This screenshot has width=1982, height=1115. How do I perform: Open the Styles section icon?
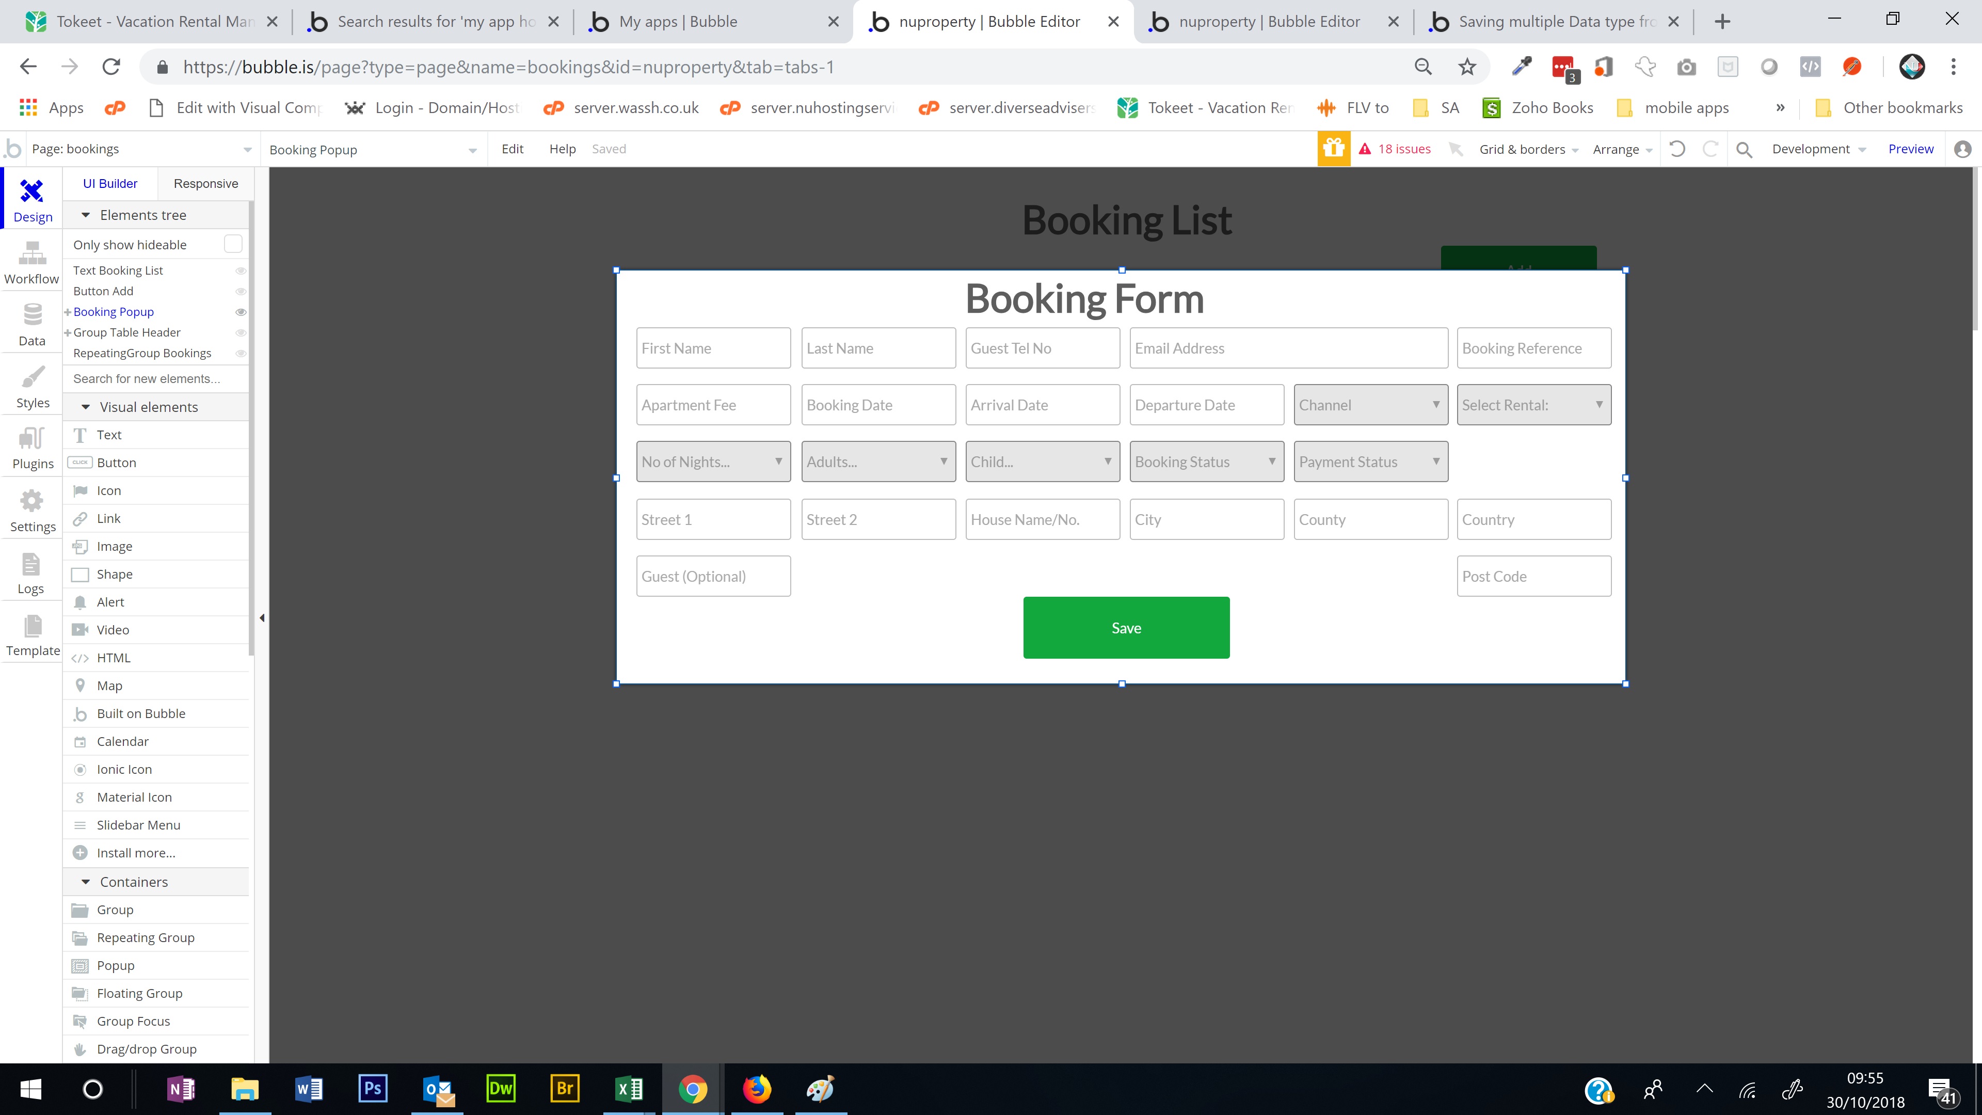[x=33, y=387]
